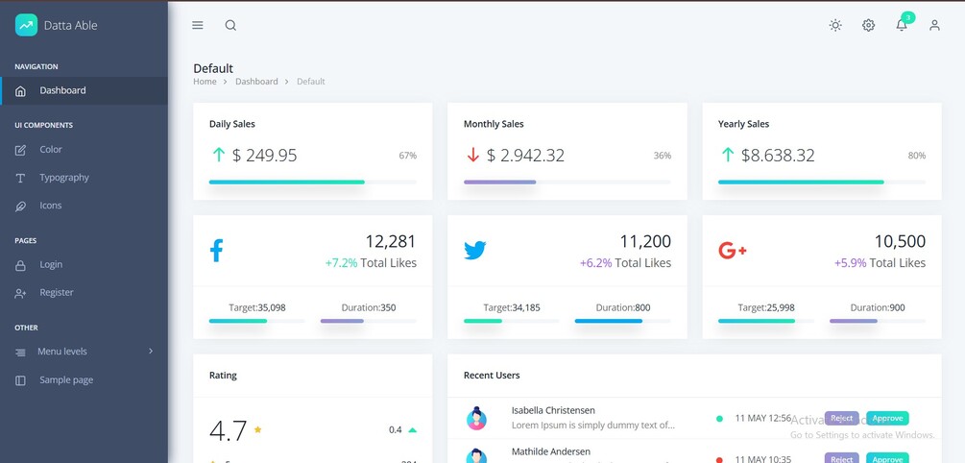Click the Monthly Sales down arrow icon
965x463 pixels.
pyautogui.click(x=472, y=156)
